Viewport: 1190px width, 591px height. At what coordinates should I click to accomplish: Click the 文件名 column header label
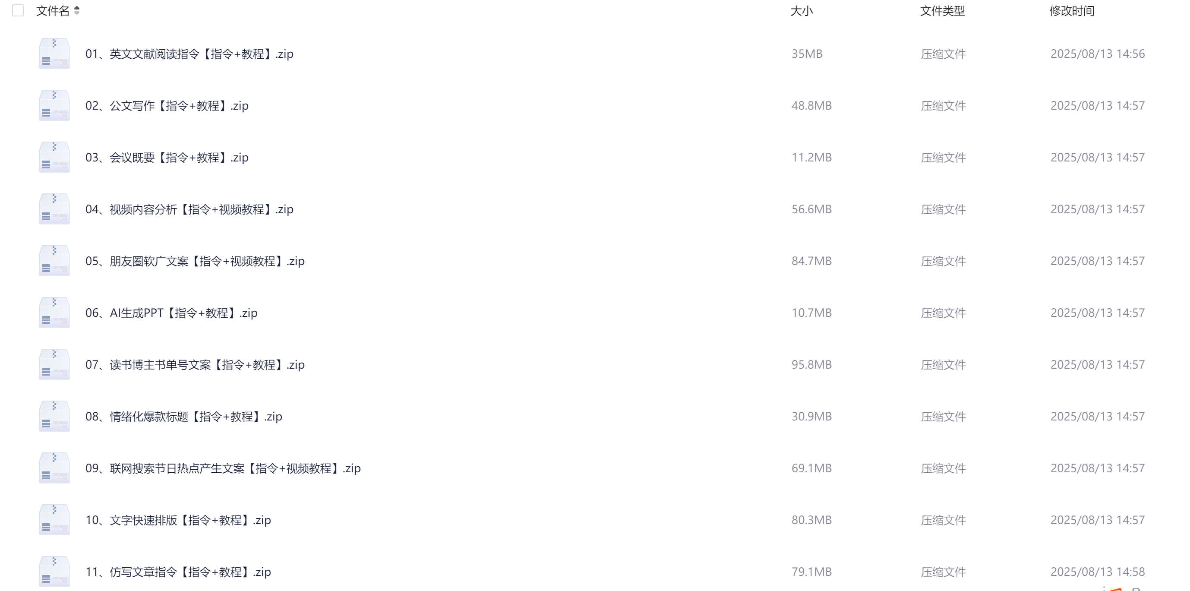[53, 11]
